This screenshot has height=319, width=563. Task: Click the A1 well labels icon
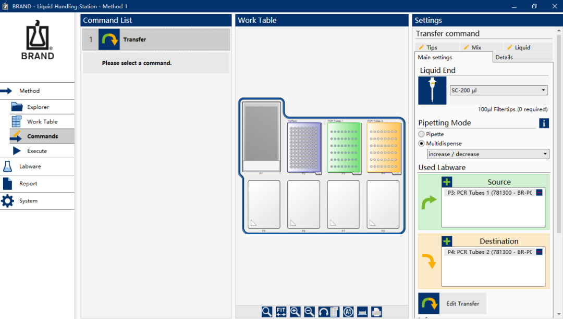pos(348,312)
